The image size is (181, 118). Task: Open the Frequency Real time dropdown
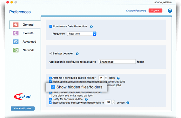[82, 34]
